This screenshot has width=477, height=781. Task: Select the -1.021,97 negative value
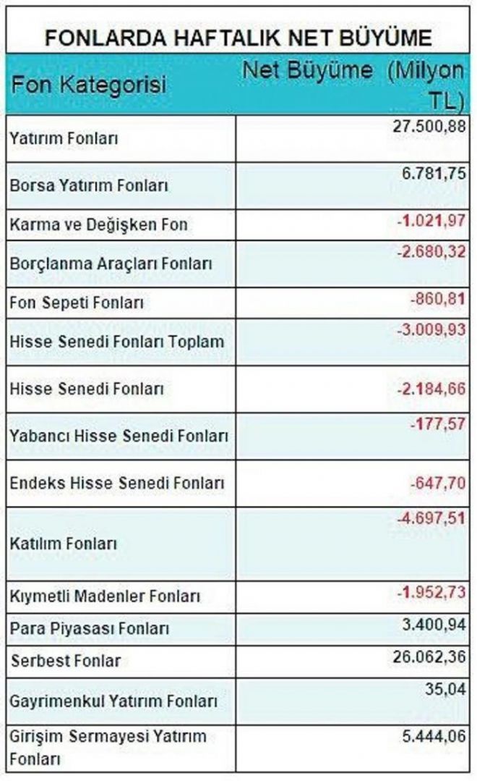(x=431, y=219)
